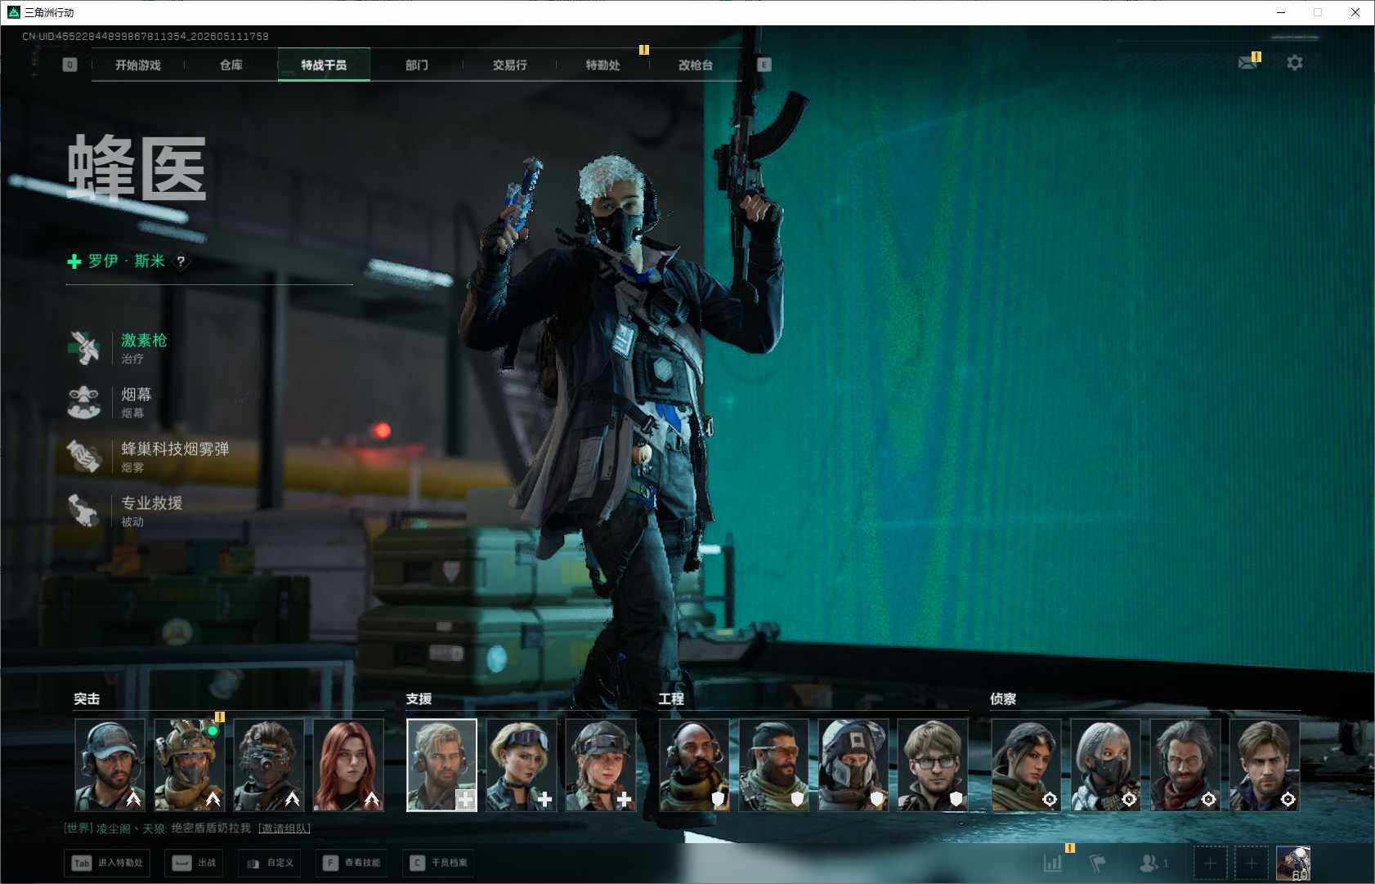Pick the 支援 operator with goggles on forehead
Screen dimensions: 1375x884
point(522,765)
